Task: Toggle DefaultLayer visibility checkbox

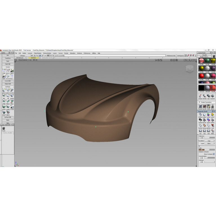Action: click(x=26, y=58)
